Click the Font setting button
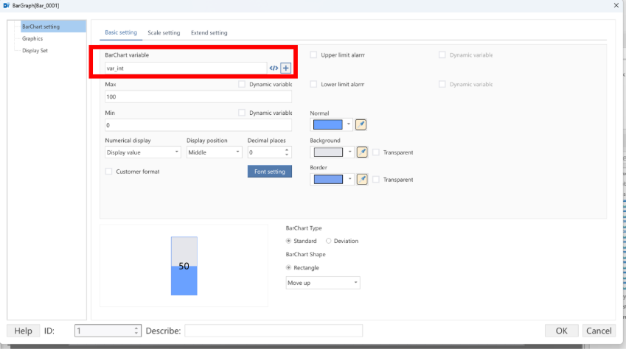The width and height of the screenshot is (626, 349). [270, 172]
